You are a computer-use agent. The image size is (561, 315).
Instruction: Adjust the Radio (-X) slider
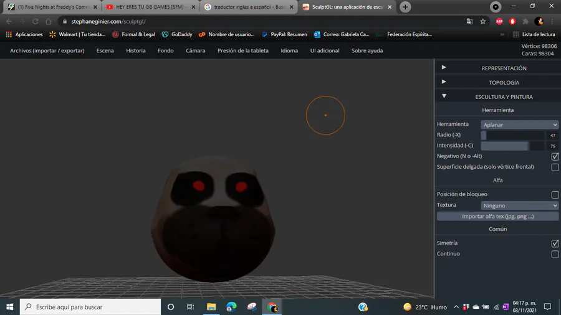point(512,135)
